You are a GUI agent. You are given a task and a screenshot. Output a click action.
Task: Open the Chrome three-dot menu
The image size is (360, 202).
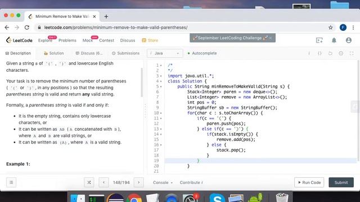(353, 27)
